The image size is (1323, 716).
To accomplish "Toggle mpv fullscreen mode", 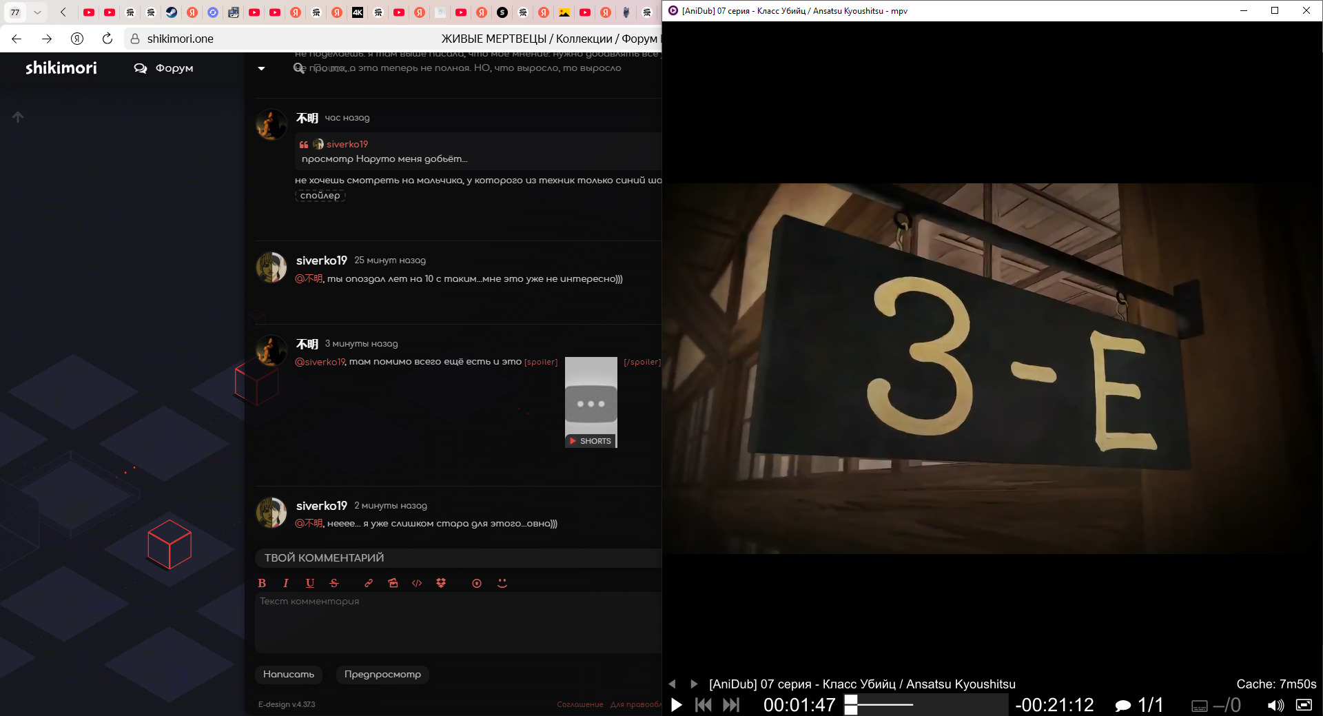I will (1304, 705).
